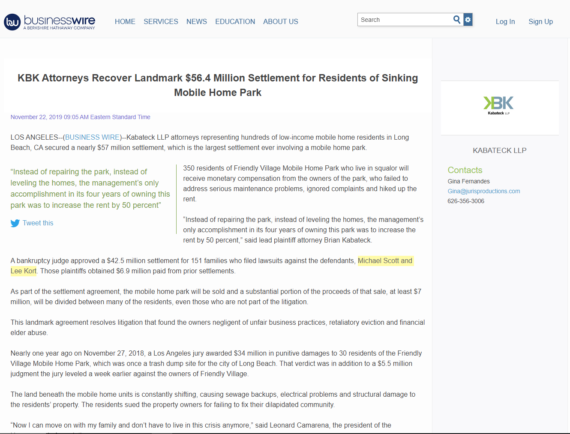Click paragraph starting '350 residents of Friendly Village'
Viewport: 570px width, 434px height.
coord(300,183)
